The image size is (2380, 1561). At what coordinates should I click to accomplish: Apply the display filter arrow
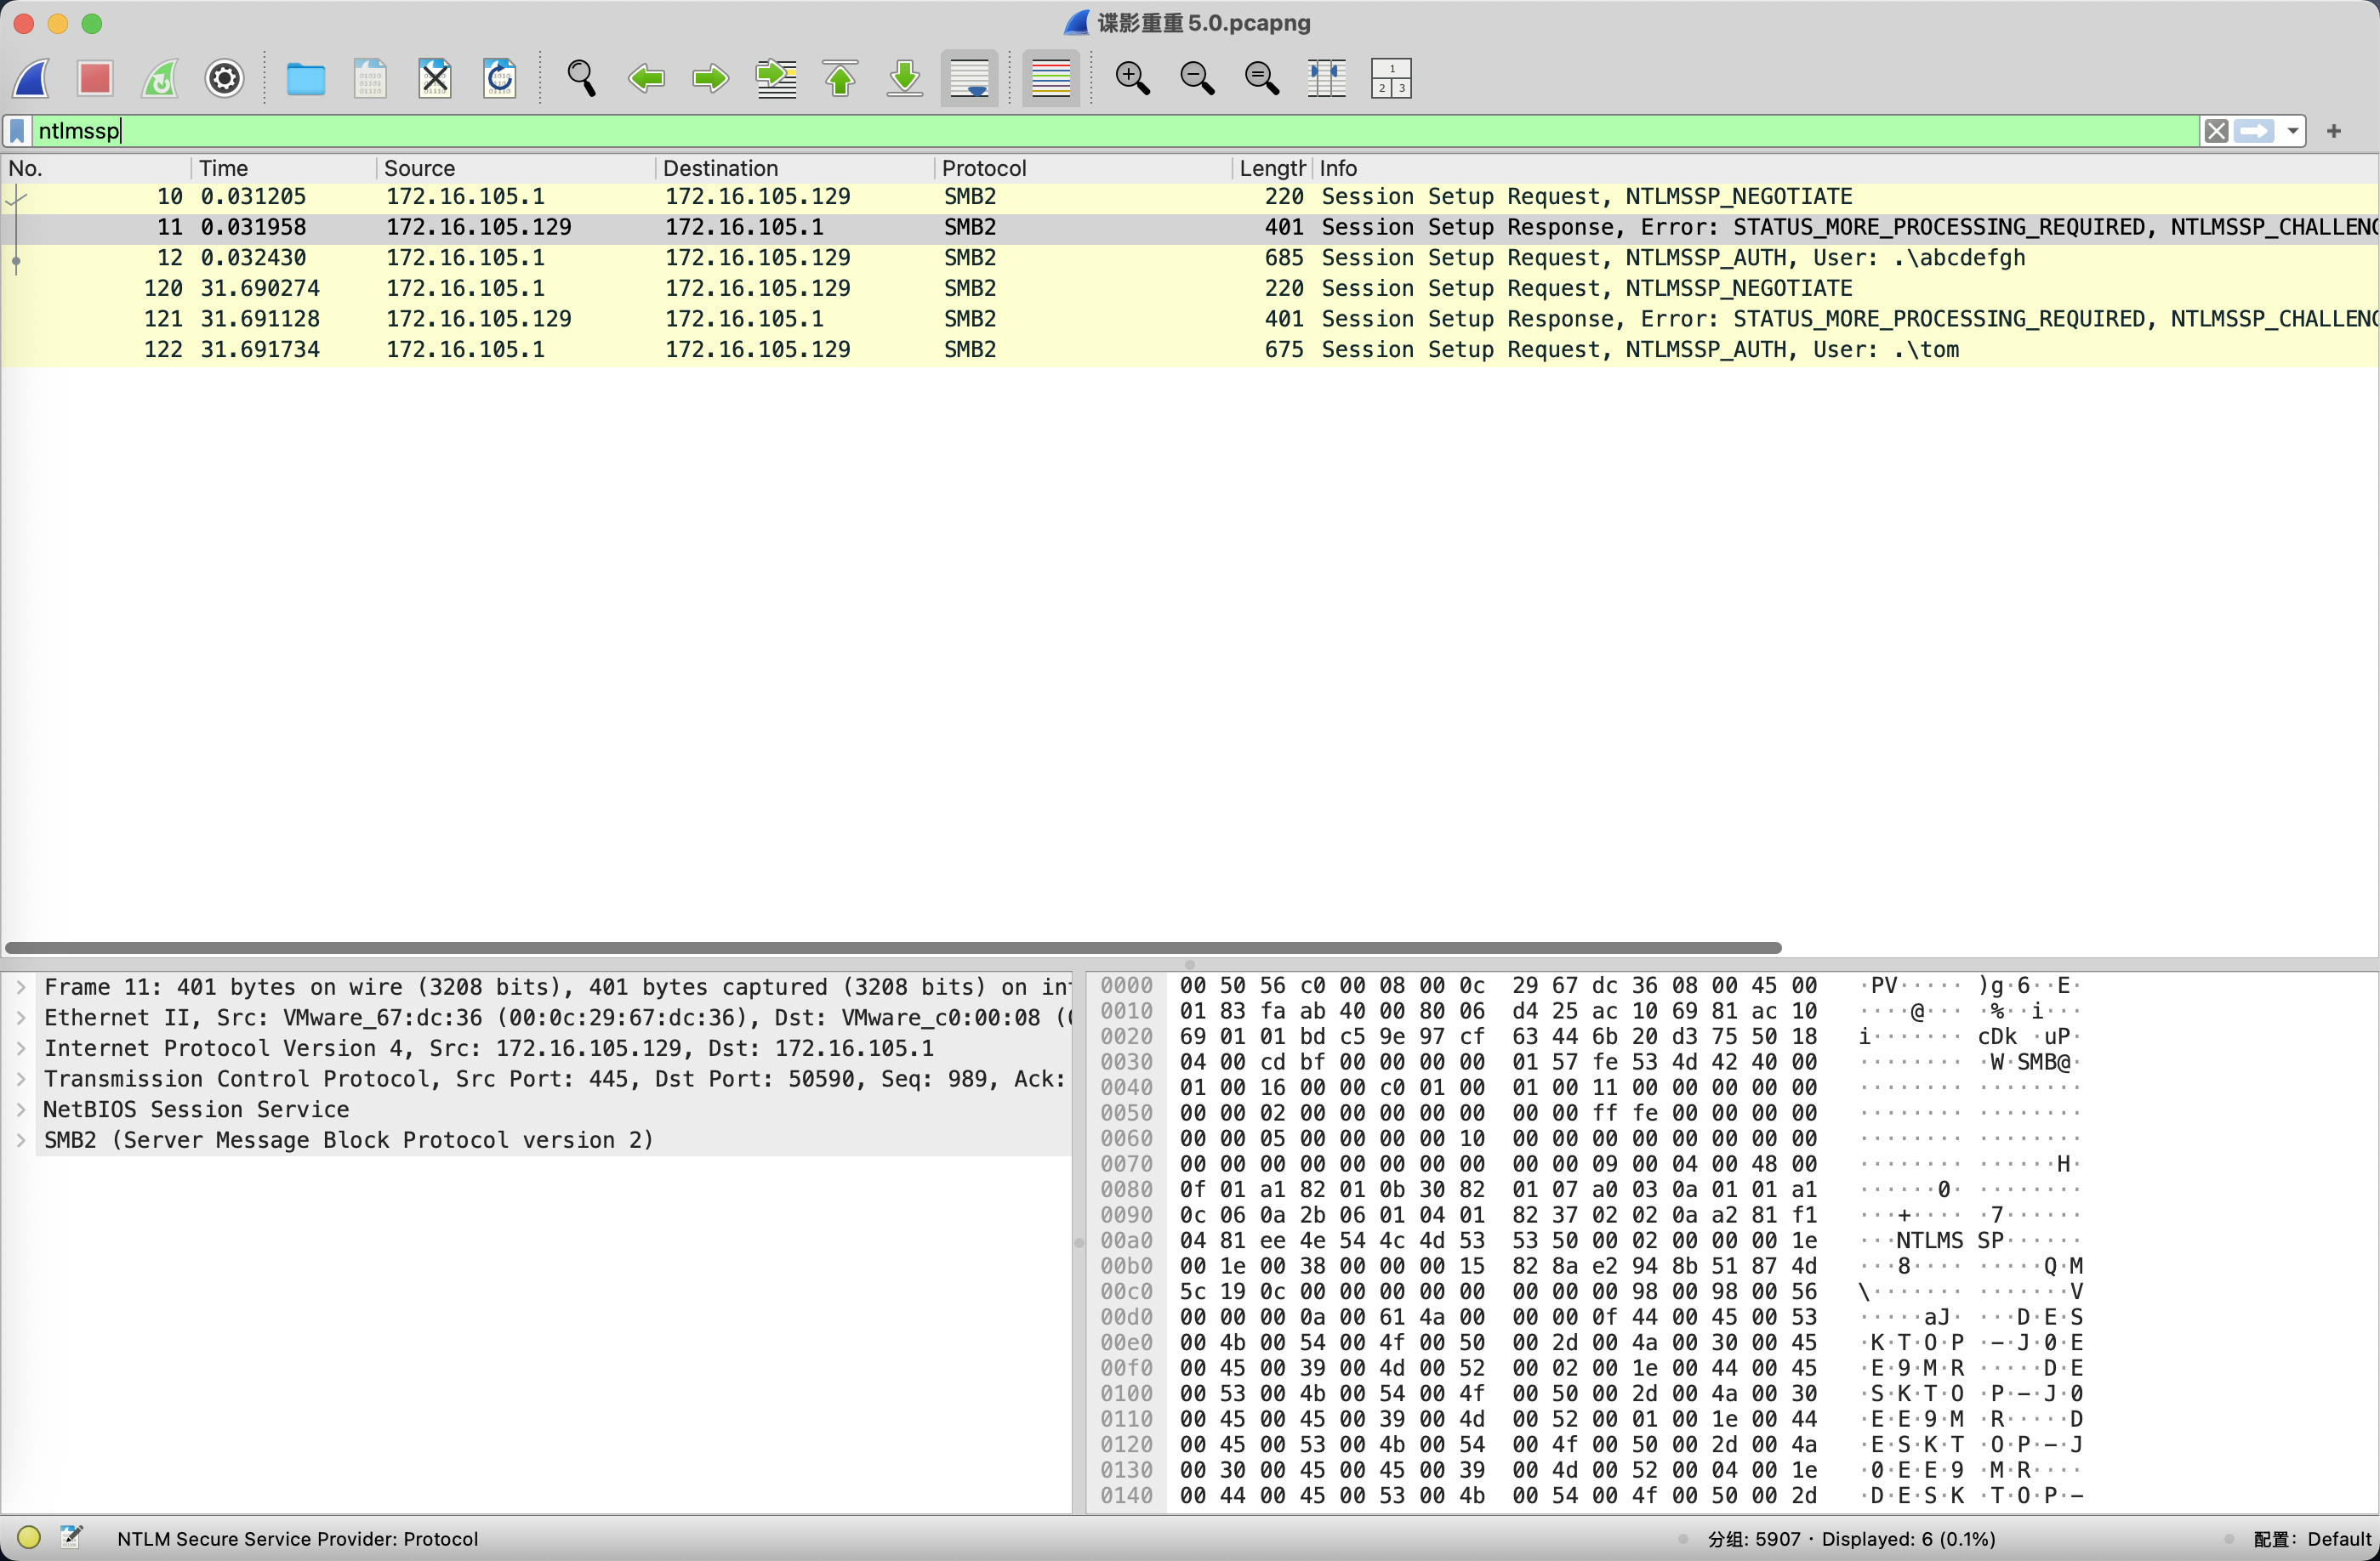point(2255,131)
